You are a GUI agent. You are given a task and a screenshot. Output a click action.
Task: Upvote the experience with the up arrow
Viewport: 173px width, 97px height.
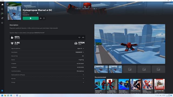coord(83,37)
